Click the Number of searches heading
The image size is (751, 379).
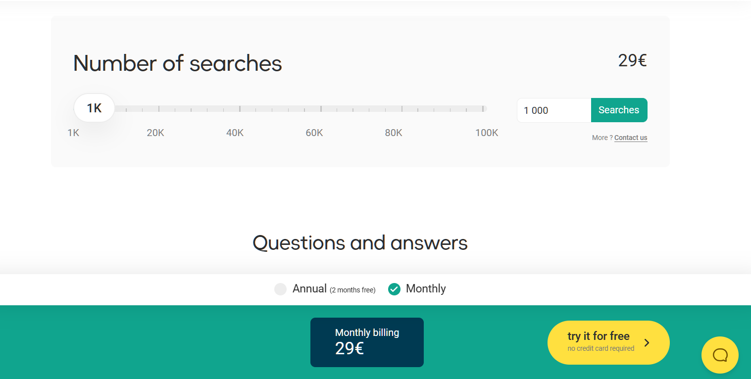177,63
